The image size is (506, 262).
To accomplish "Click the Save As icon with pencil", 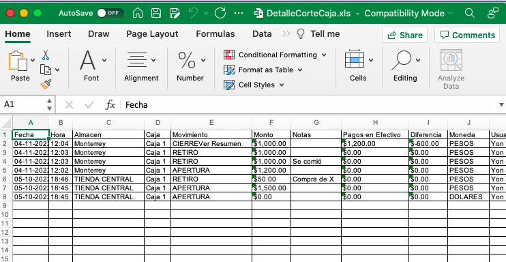I will (x=175, y=13).
